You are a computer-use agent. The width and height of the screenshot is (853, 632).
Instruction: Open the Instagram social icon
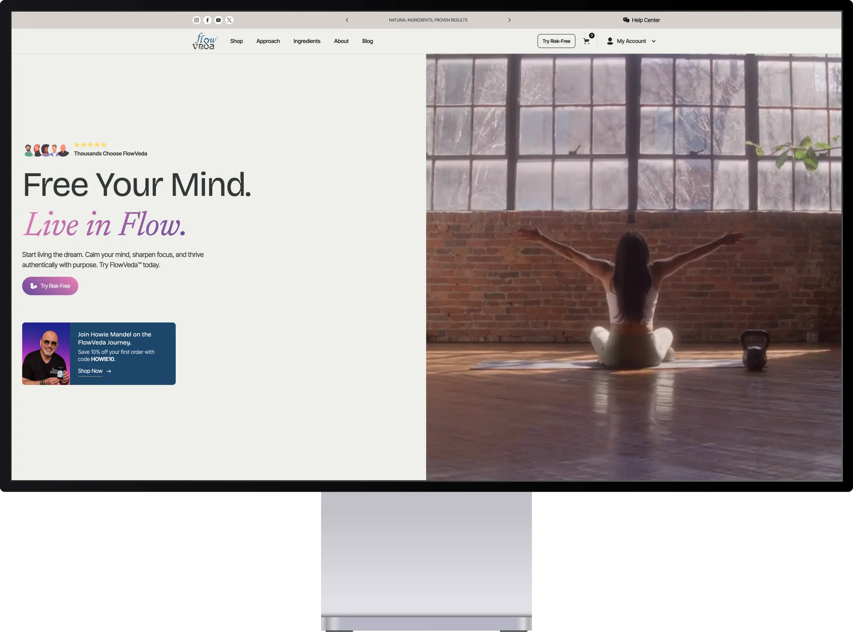coord(196,20)
